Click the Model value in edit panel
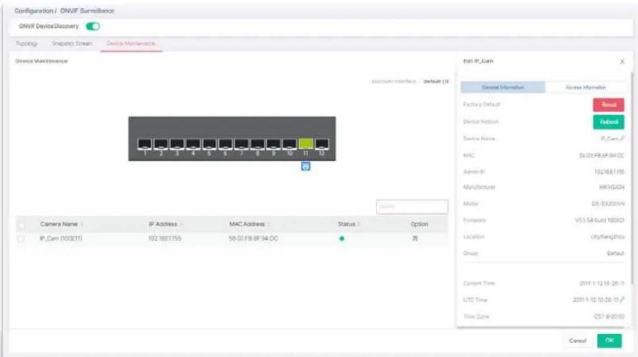Screen dimensions: 638x357 pyautogui.click(x=608, y=203)
